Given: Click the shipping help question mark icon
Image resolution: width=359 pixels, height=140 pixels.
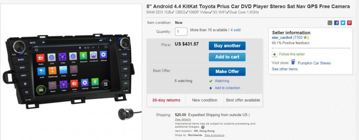Looking at the screenshot, I should click(203, 127).
